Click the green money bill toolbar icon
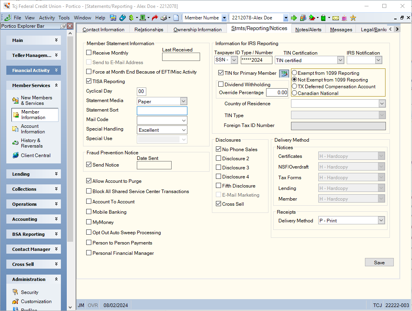Screen dimensions: 412x311 pyautogui.click(x=143, y=18)
